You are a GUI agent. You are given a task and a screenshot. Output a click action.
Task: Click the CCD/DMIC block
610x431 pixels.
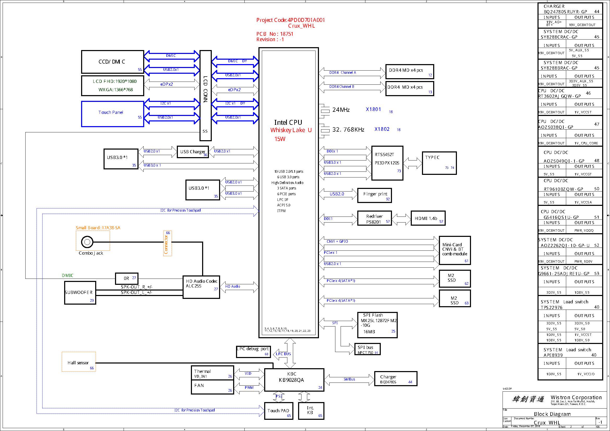112,62
